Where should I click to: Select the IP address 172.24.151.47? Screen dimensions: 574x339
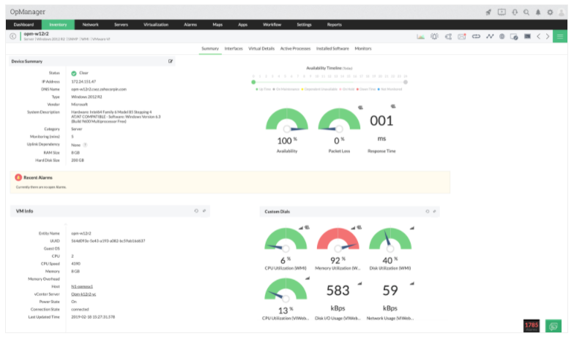(83, 82)
